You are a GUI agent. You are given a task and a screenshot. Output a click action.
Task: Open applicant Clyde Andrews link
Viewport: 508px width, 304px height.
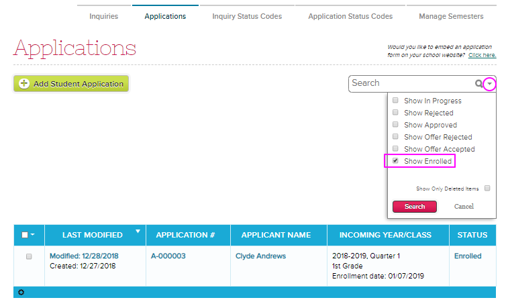pyautogui.click(x=261, y=256)
